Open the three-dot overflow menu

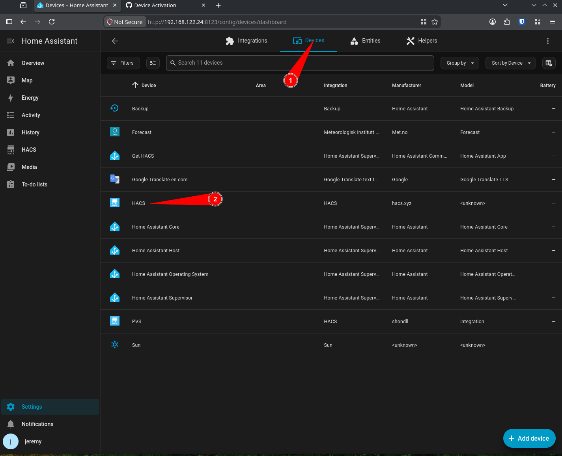click(x=547, y=41)
